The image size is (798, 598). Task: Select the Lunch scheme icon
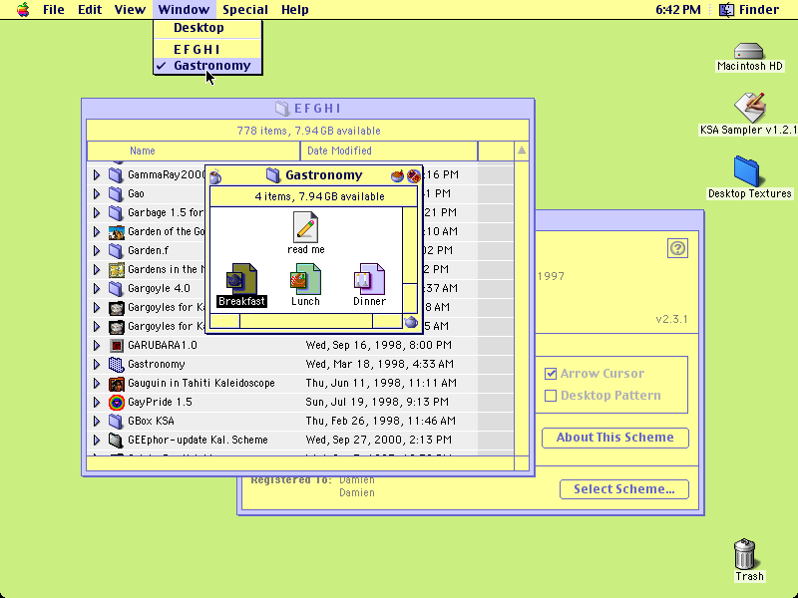[x=305, y=279]
